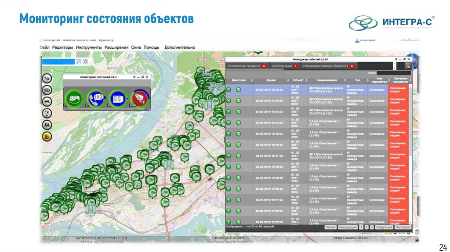Image resolution: width=450 pixels, height=252 pixels.
Task: Click the vehicle icon in left sidebar
Action: (47, 101)
